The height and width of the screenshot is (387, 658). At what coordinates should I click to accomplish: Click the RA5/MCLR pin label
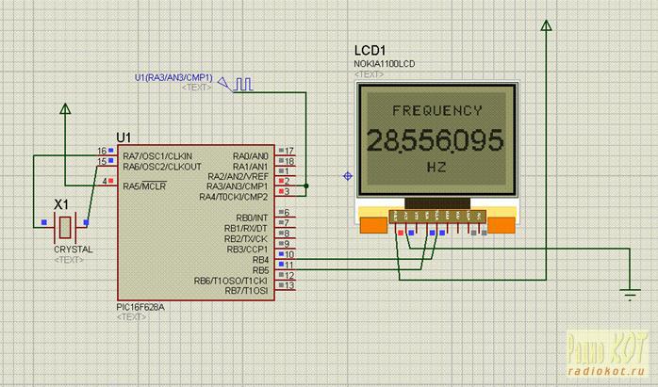142,185
